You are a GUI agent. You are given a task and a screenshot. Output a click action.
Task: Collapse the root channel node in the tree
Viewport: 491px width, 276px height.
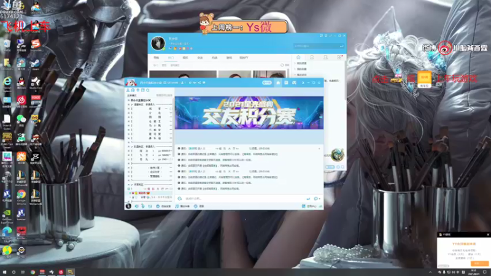128,101
